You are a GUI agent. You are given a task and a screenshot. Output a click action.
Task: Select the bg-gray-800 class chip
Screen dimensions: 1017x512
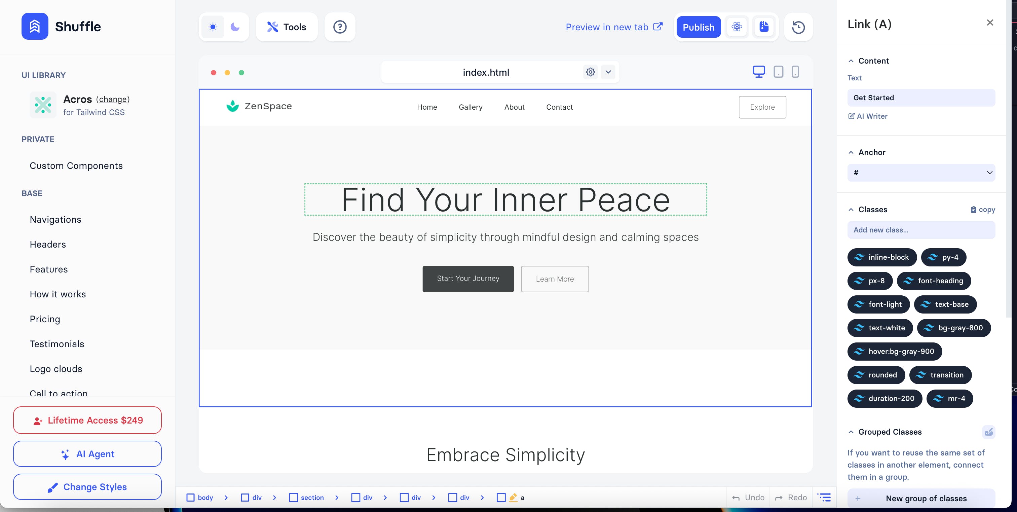954,328
